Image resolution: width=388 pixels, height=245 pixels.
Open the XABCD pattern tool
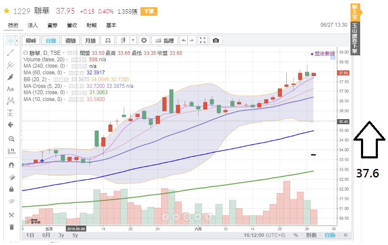pyautogui.click(x=11, y=101)
